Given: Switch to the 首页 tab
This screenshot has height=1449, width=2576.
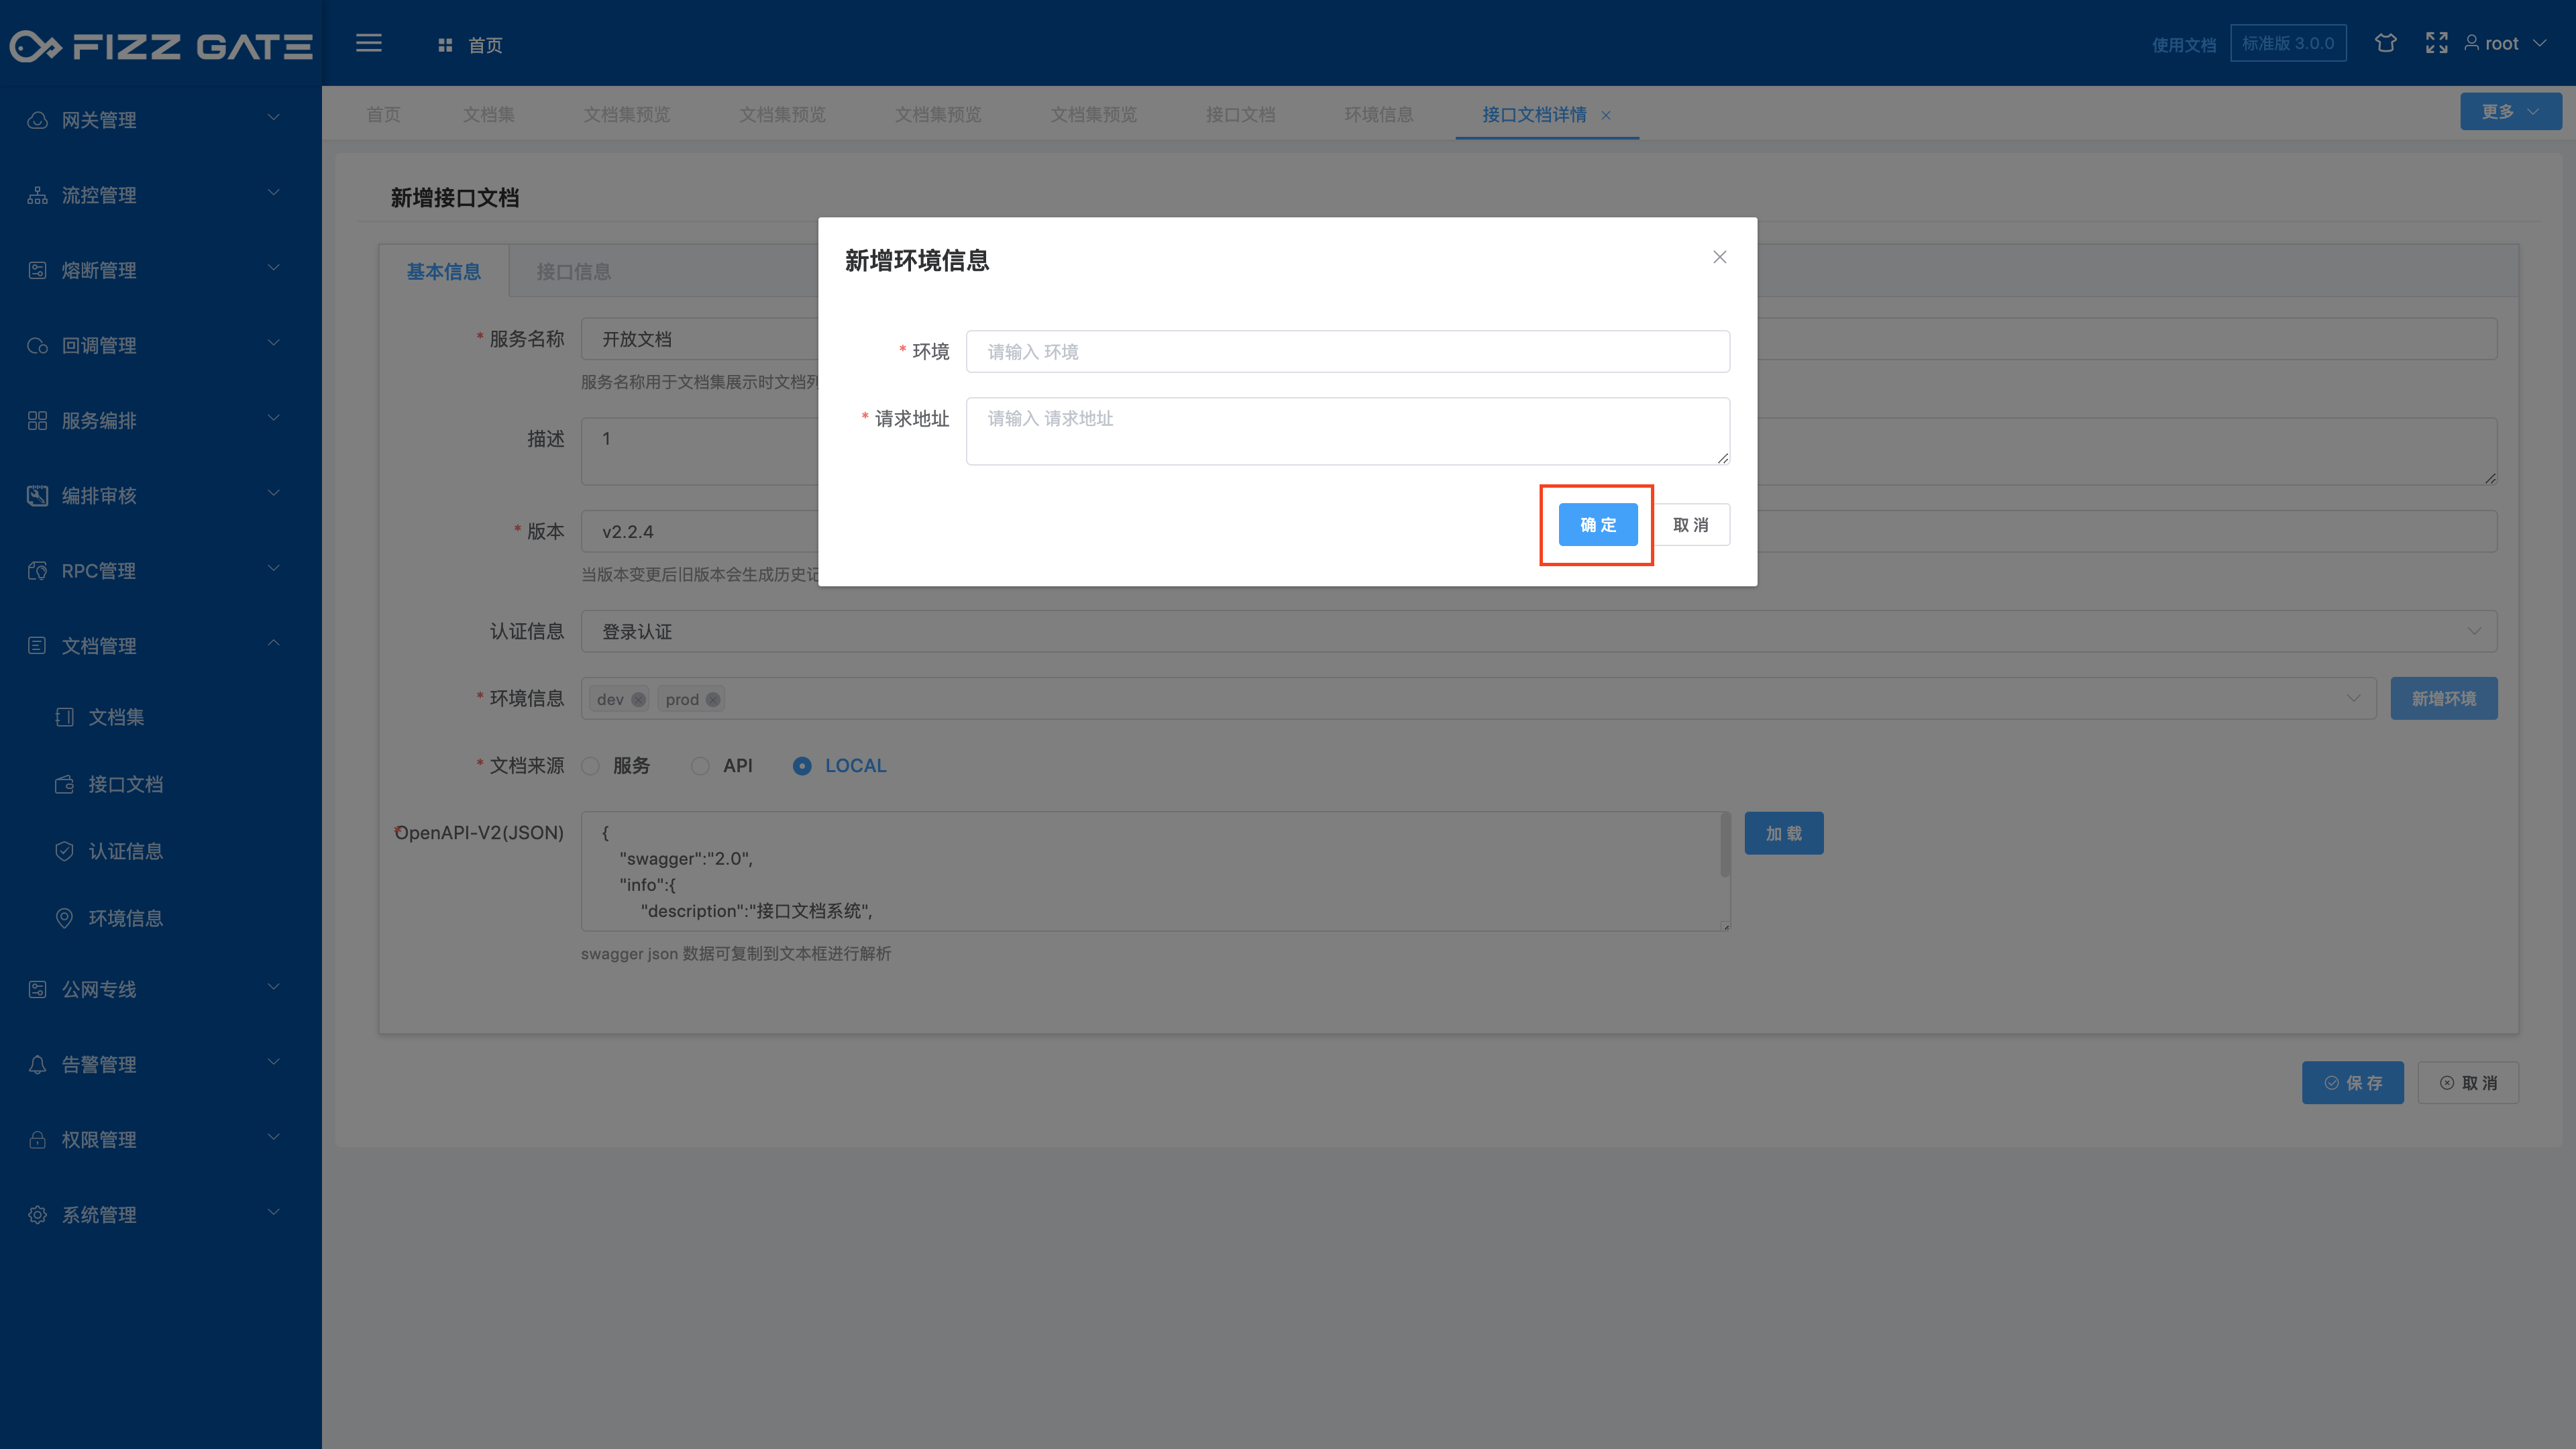Looking at the screenshot, I should [383, 114].
